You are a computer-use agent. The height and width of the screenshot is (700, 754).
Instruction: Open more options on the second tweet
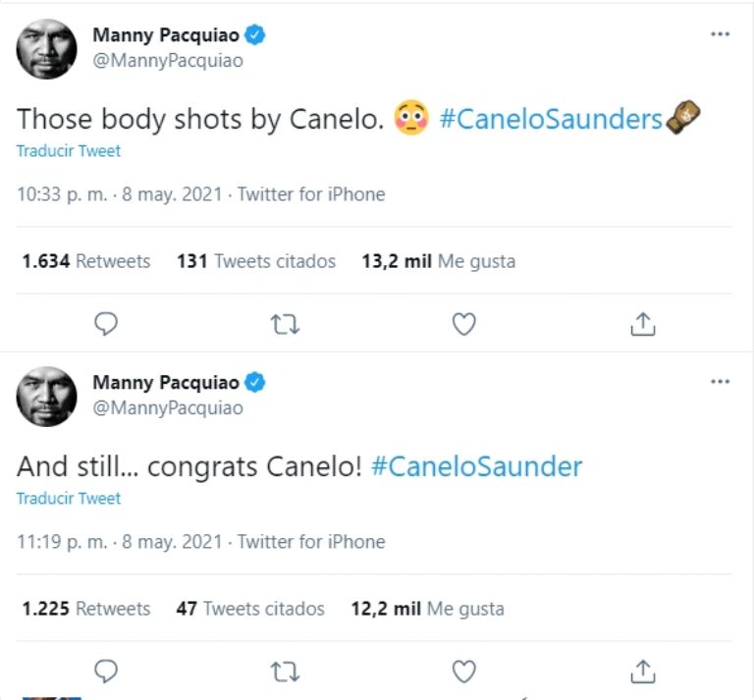pyautogui.click(x=720, y=381)
